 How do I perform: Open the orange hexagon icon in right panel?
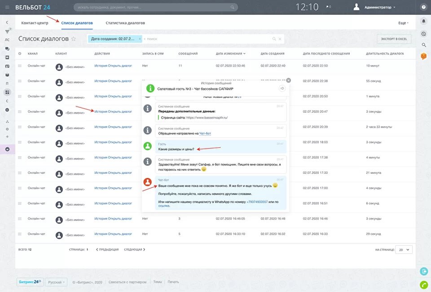(x=423, y=56)
